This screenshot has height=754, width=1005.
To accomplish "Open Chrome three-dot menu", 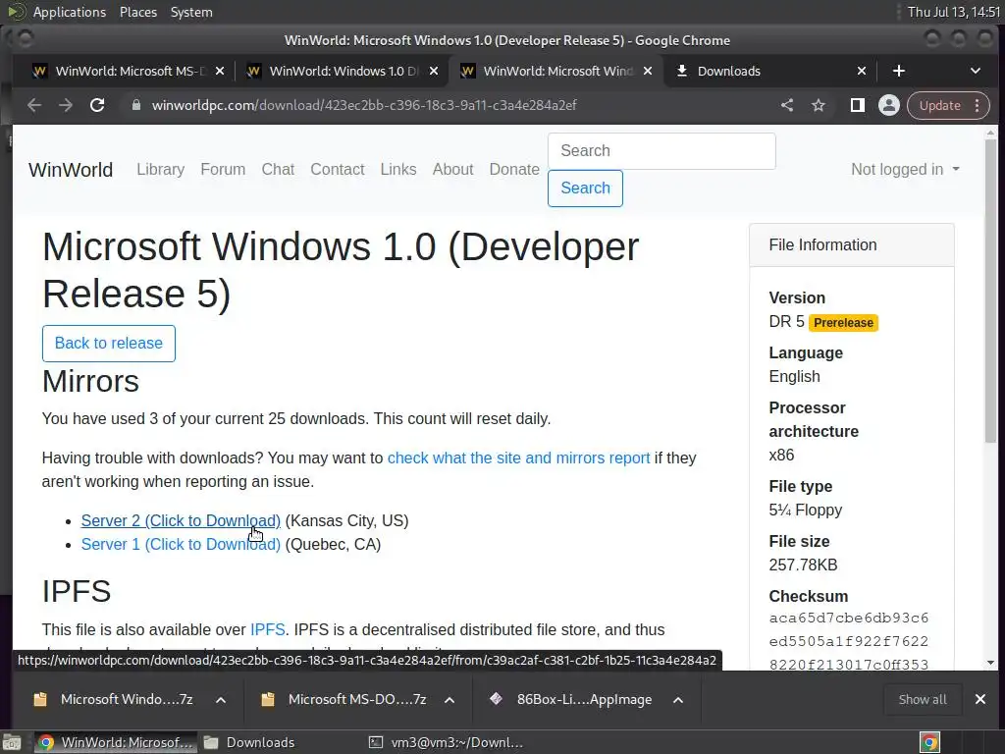I will click(x=977, y=105).
